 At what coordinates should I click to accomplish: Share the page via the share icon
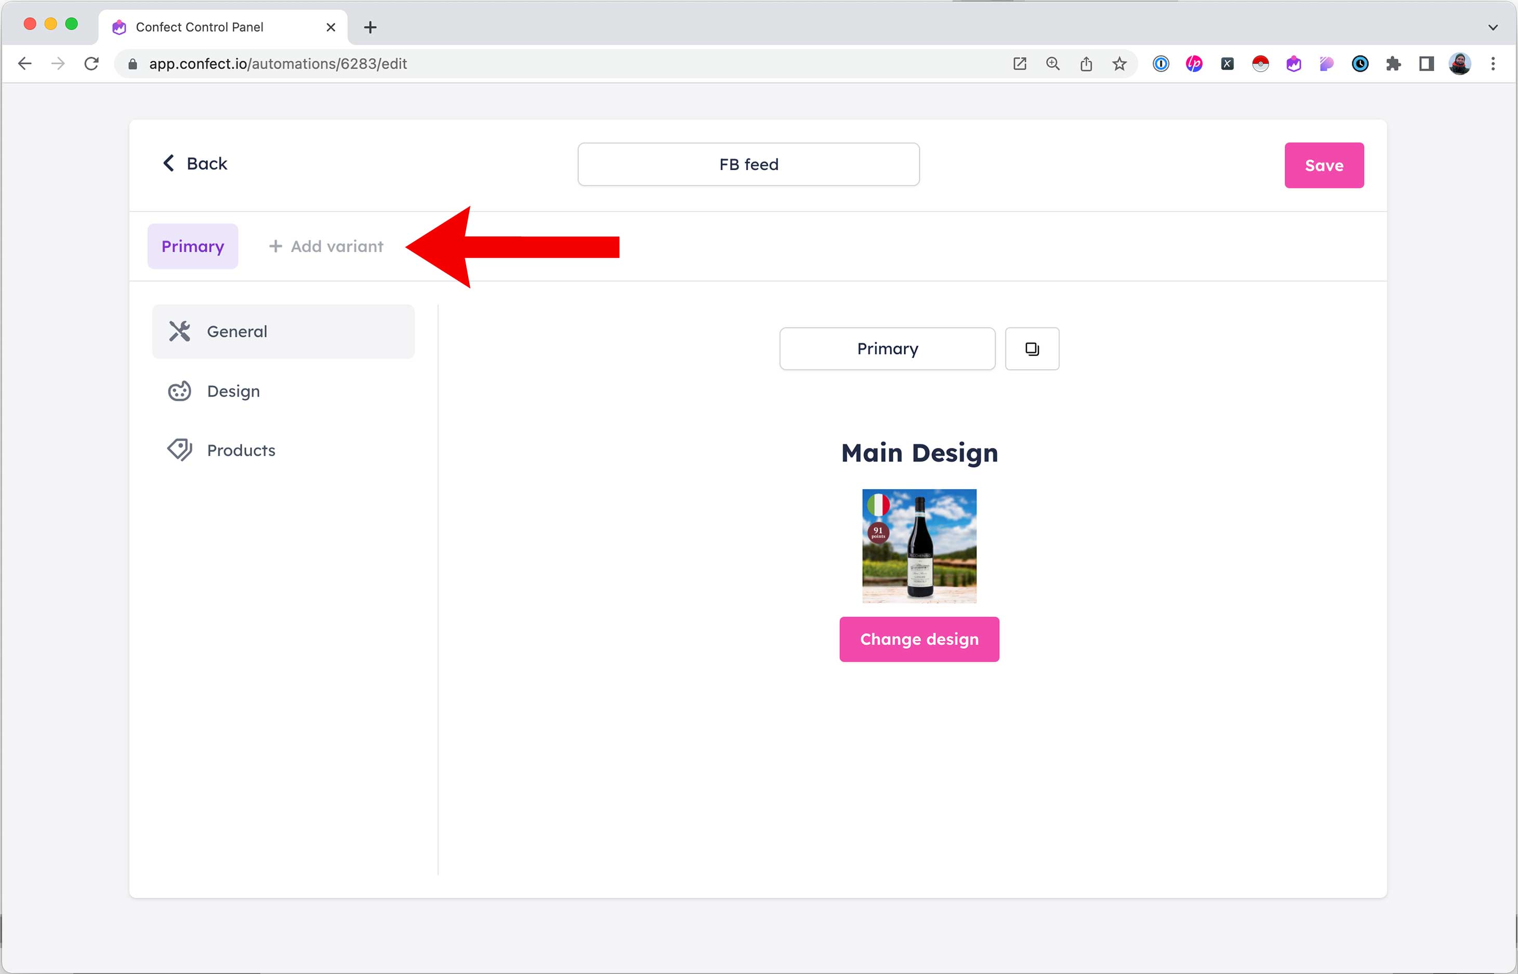click(x=1086, y=63)
